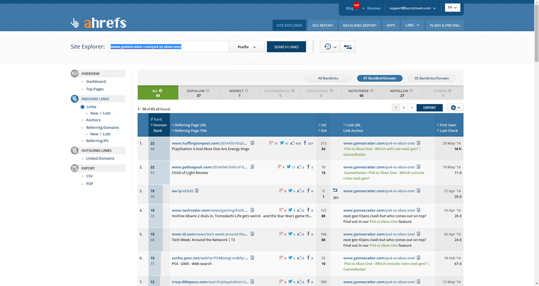Image resolution: width=539 pixels, height=286 pixels.
Task: Open the SEO REPORT tab
Action: 322,26
